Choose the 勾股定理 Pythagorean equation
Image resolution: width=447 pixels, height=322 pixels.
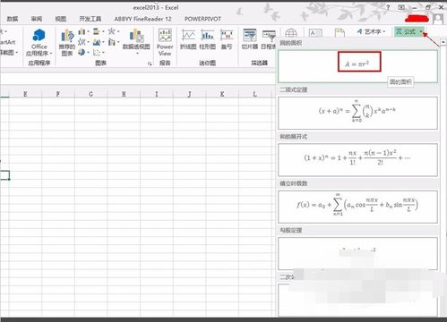point(357,253)
